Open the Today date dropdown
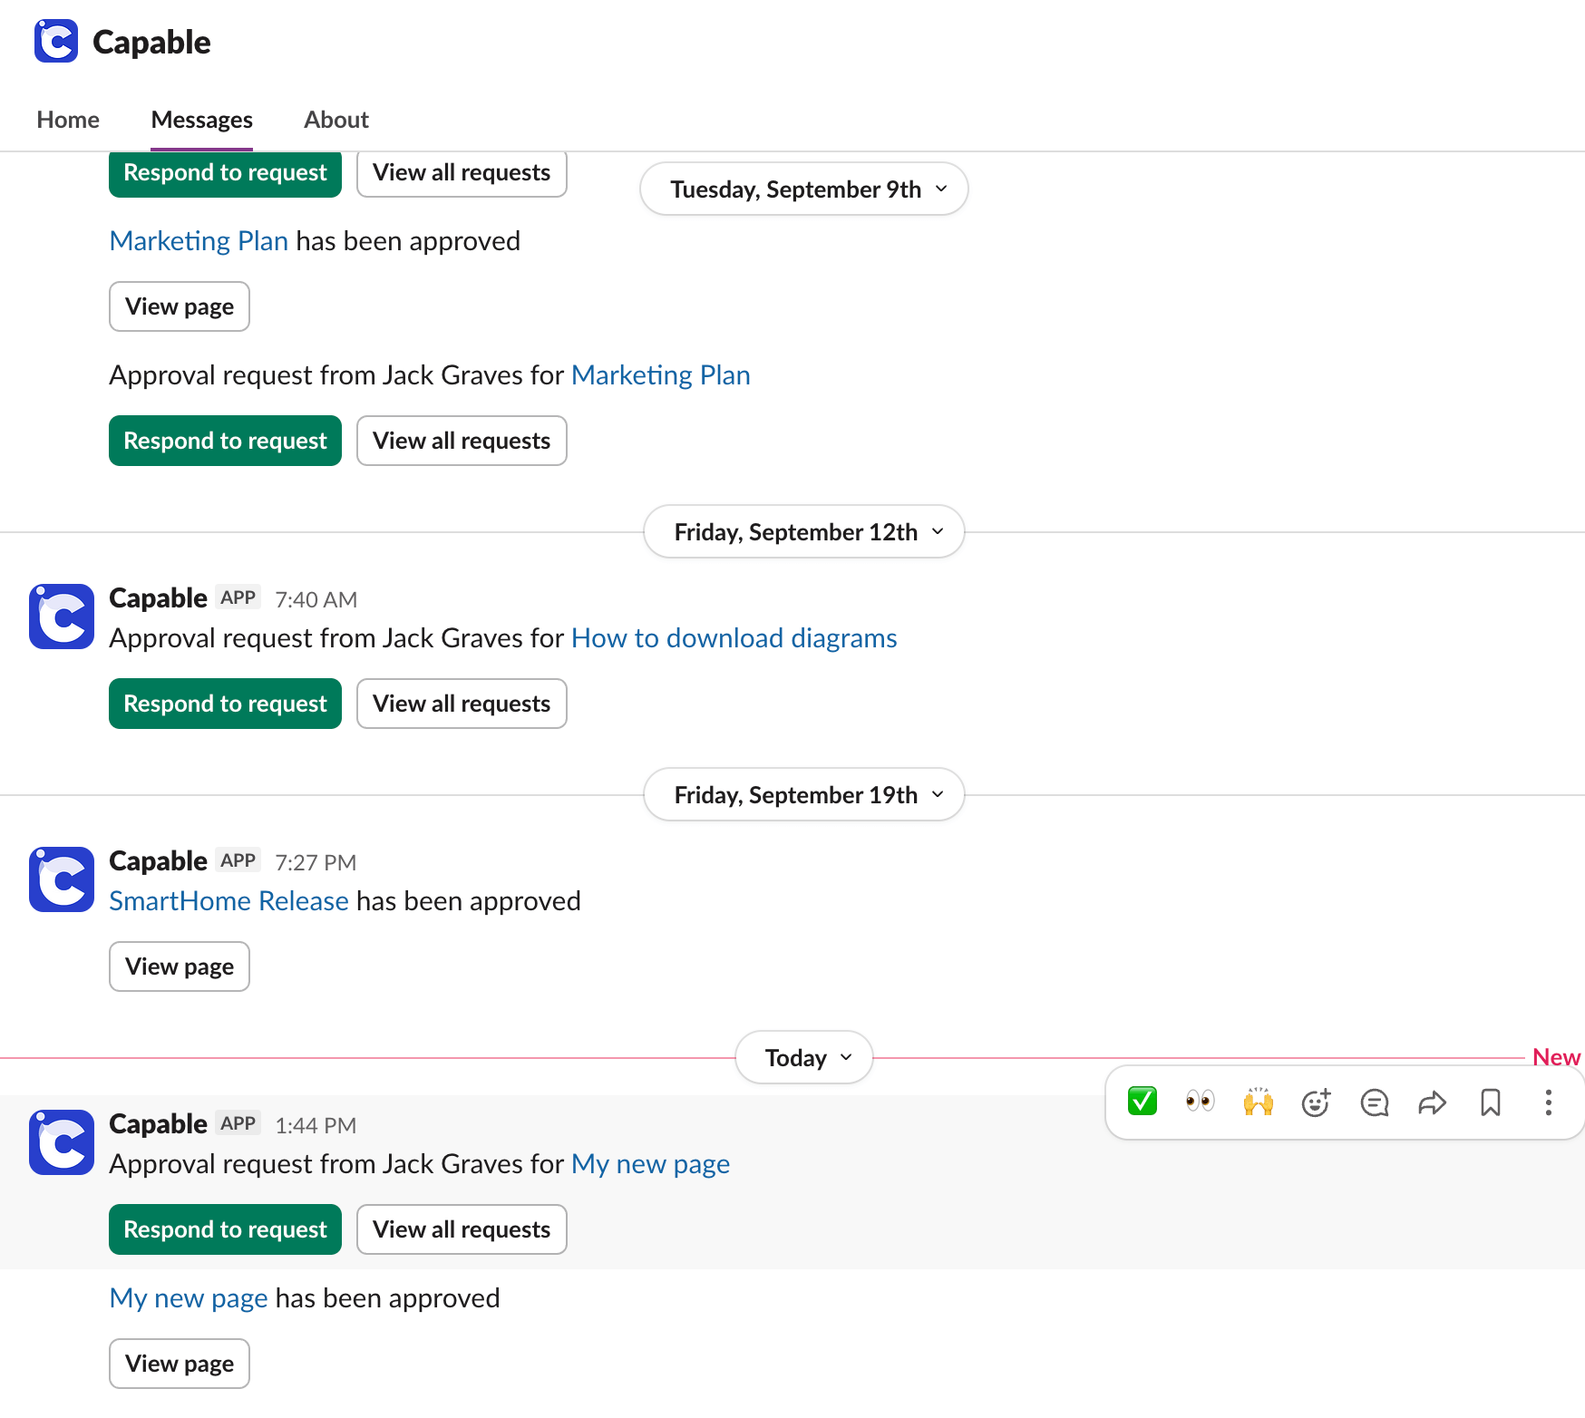Viewport: 1585px width, 1418px height. 803,1057
